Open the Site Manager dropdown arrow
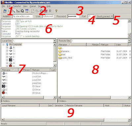 pos(8,11)
